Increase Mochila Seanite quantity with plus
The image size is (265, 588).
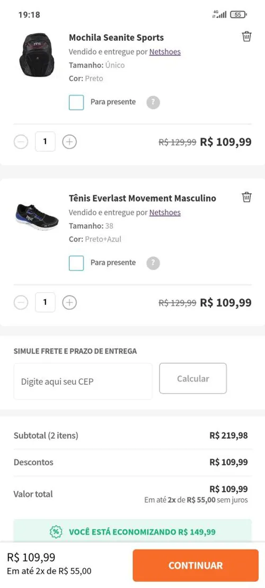(x=69, y=142)
